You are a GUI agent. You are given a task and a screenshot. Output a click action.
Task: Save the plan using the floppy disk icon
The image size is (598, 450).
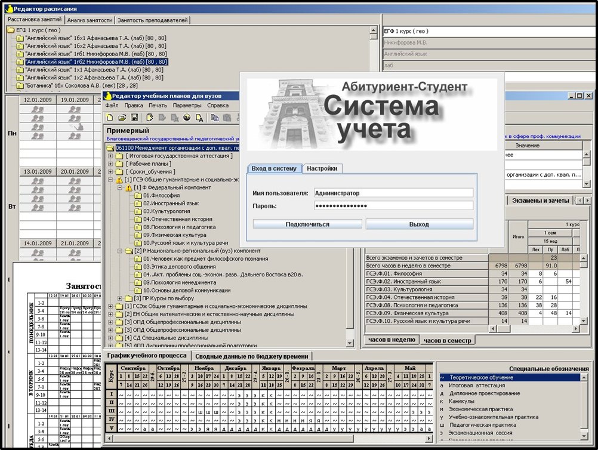click(x=134, y=118)
